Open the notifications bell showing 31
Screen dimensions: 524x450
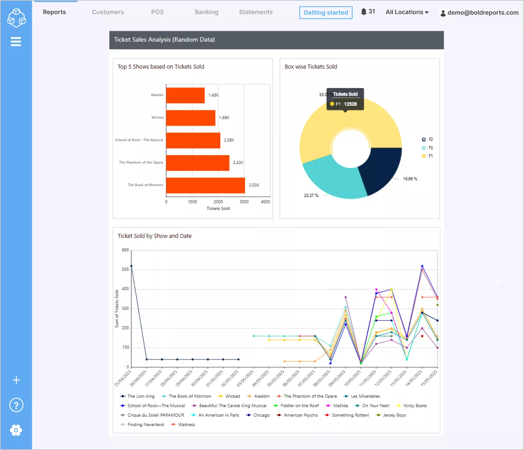click(364, 11)
